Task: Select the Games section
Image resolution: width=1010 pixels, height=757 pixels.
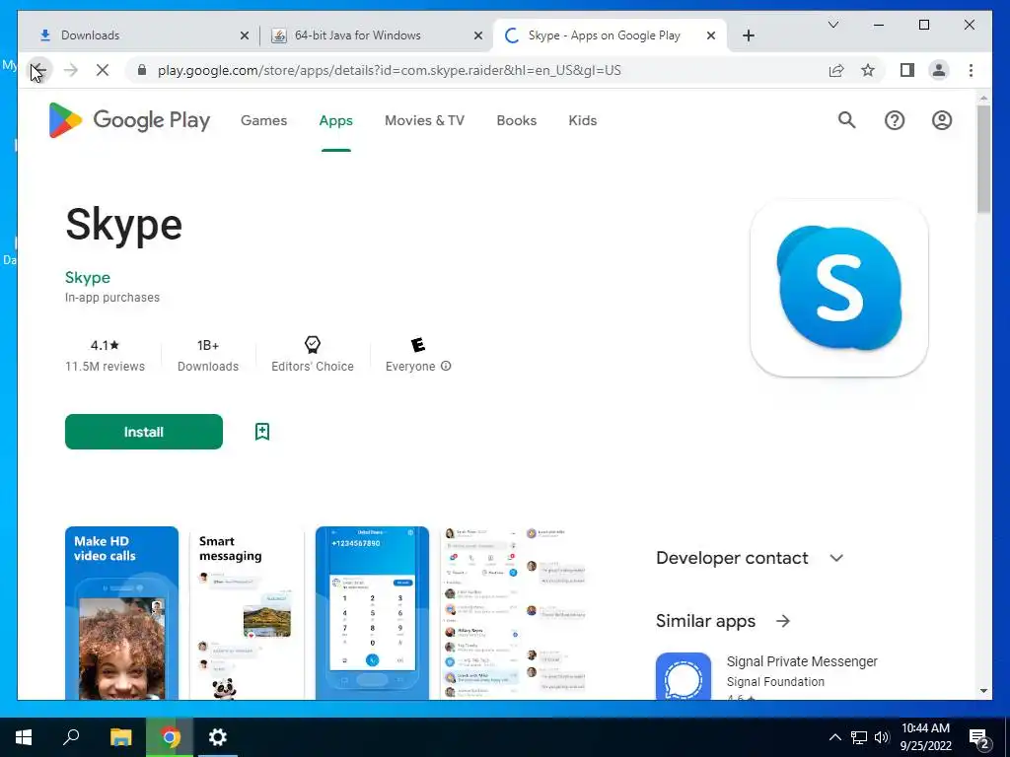Action: [263, 120]
